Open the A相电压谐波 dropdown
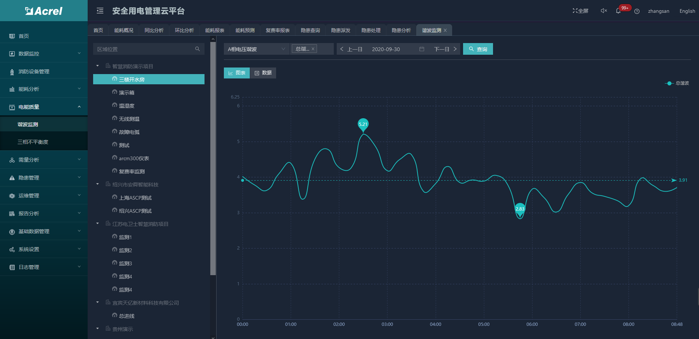Screen dimensions: 699x339 (x=256, y=49)
